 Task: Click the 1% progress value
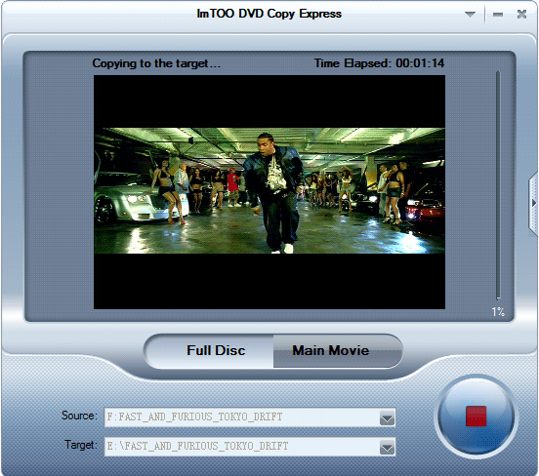pos(498,312)
